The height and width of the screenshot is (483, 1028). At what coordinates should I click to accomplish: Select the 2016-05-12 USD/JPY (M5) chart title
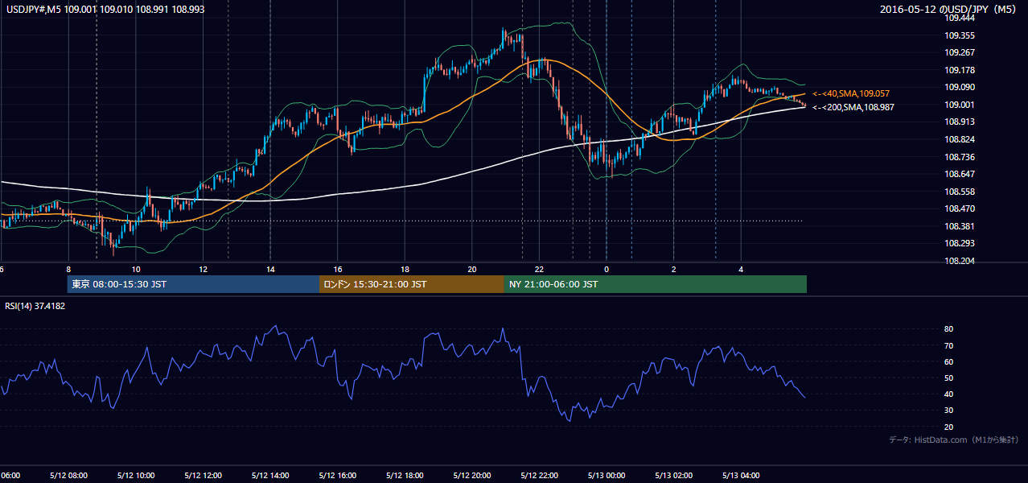[x=949, y=10]
